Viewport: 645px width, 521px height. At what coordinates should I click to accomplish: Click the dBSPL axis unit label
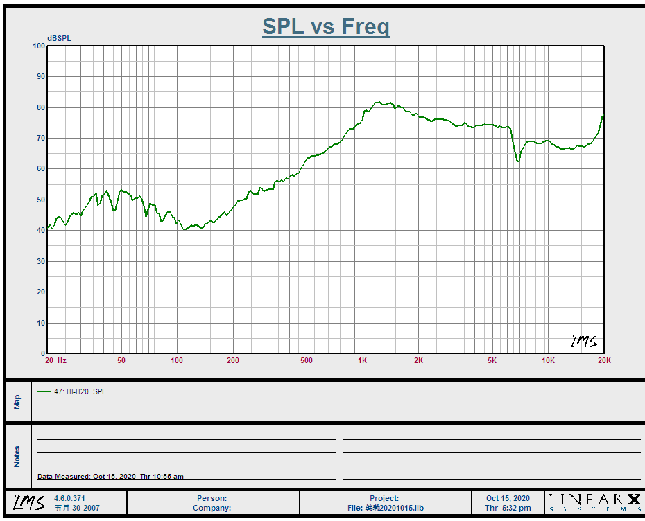coord(59,38)
